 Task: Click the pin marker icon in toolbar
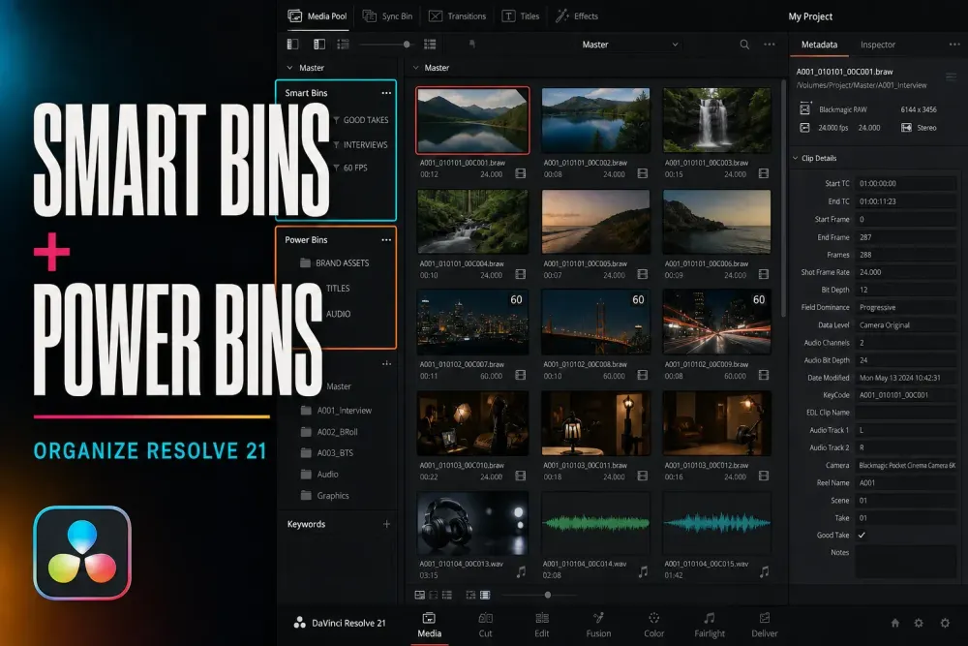pyautogui.click(x=471, y=44)
